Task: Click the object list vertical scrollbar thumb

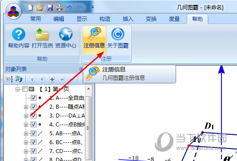Action: 88,128
